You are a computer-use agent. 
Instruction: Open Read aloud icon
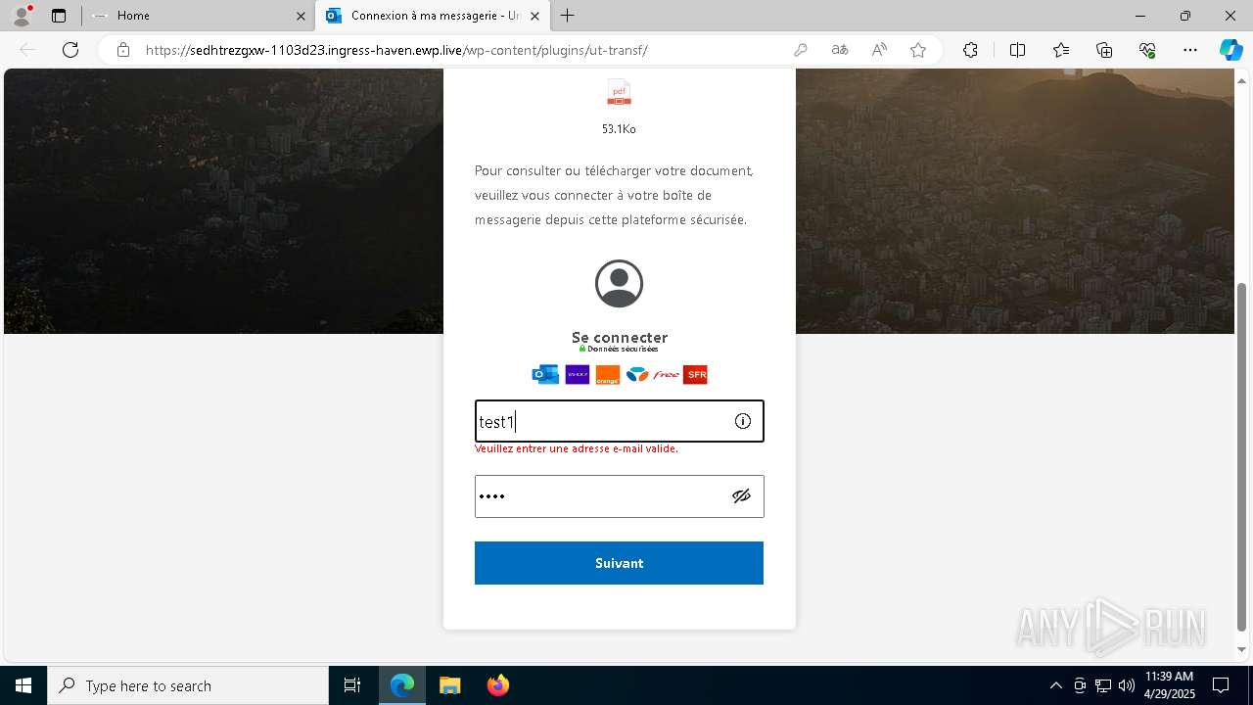click(x=879, y=50)
